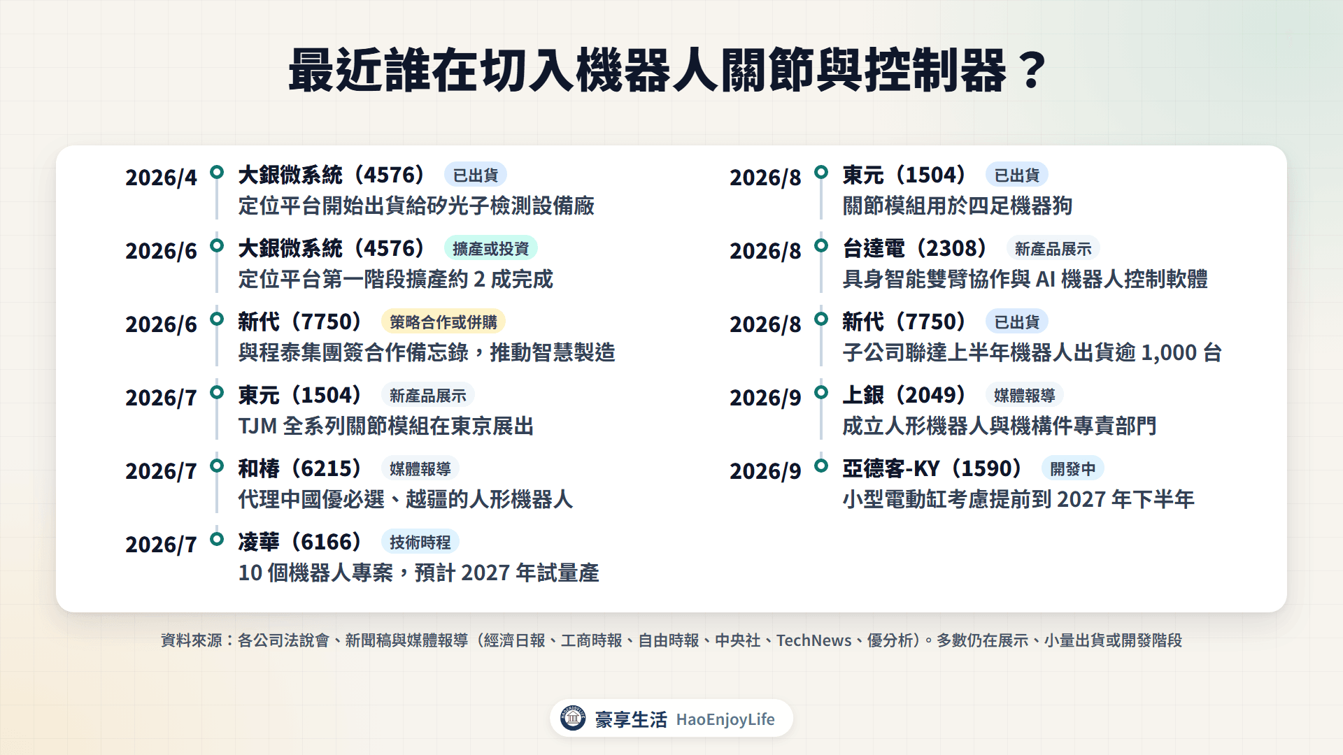This screenshot has width=1343, height=755.
Task: Select the text 關節模組用於四足機器狗
Action: point(958,206)
